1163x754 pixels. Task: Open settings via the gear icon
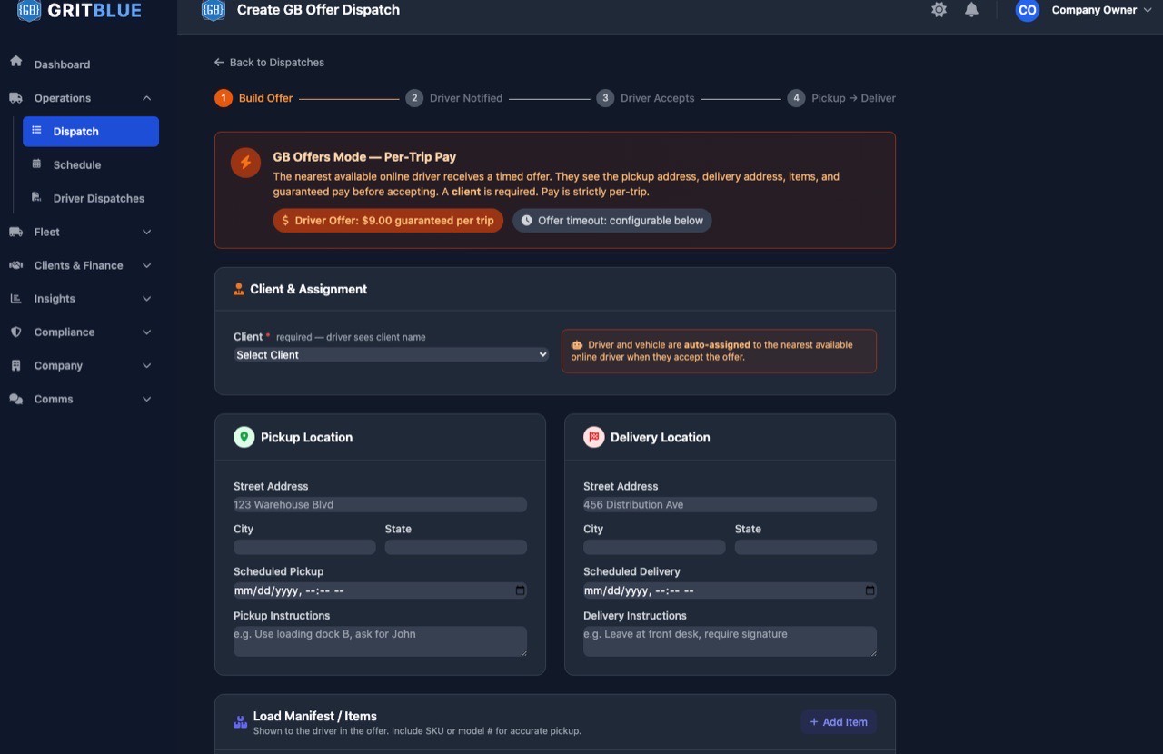click(939, 10)
